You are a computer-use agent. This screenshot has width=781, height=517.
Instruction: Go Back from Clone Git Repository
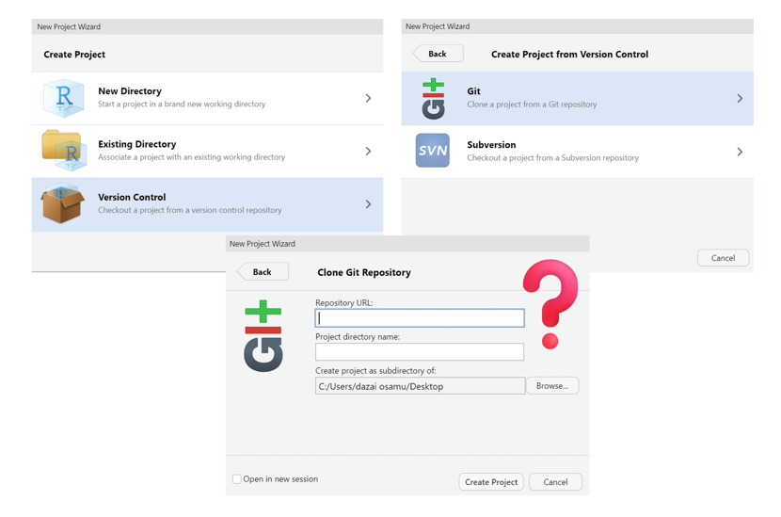[263, 272]
